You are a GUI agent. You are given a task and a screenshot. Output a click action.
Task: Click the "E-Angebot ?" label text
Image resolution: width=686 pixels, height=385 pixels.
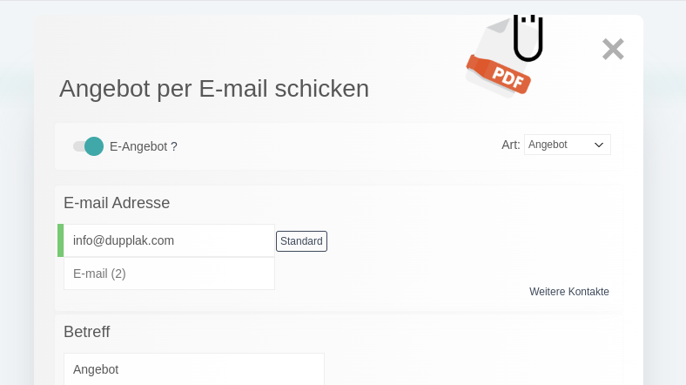point(144,146)
